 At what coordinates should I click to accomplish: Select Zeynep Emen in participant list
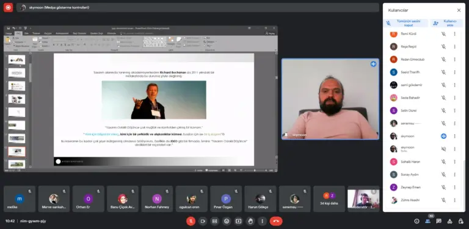pos(423,187)
